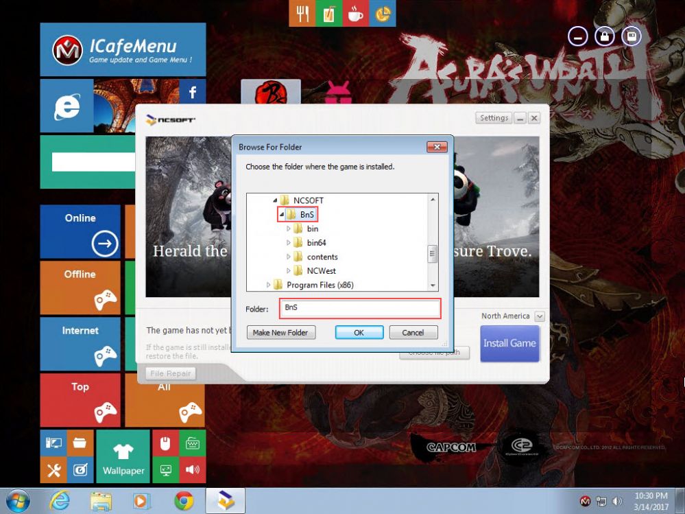Screen dimensions: 685x514
Task: Collapse the NCSOFT folder tree node
Action: 275,200
